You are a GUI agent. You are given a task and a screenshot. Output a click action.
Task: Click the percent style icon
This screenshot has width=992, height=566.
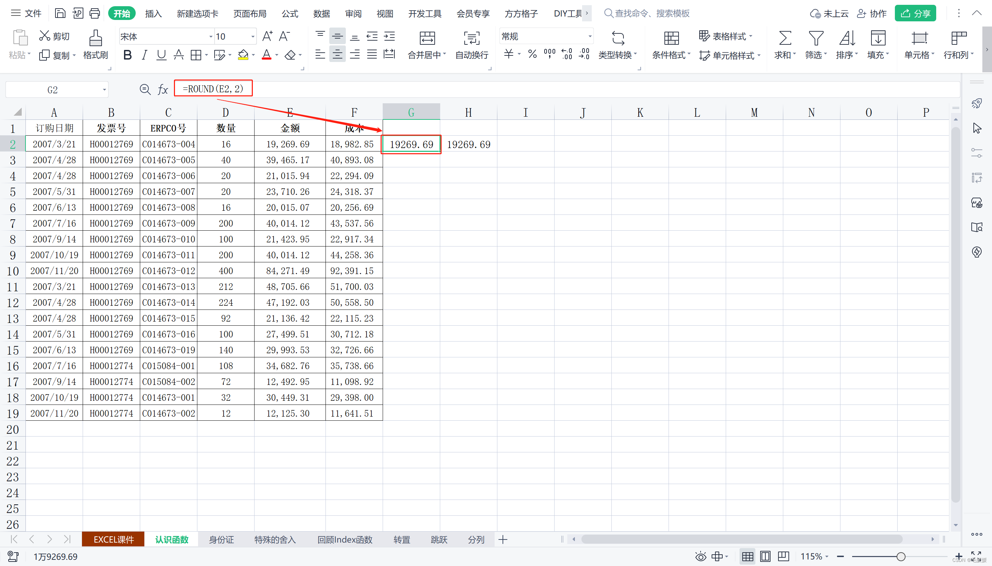click(x=533, y=54)
